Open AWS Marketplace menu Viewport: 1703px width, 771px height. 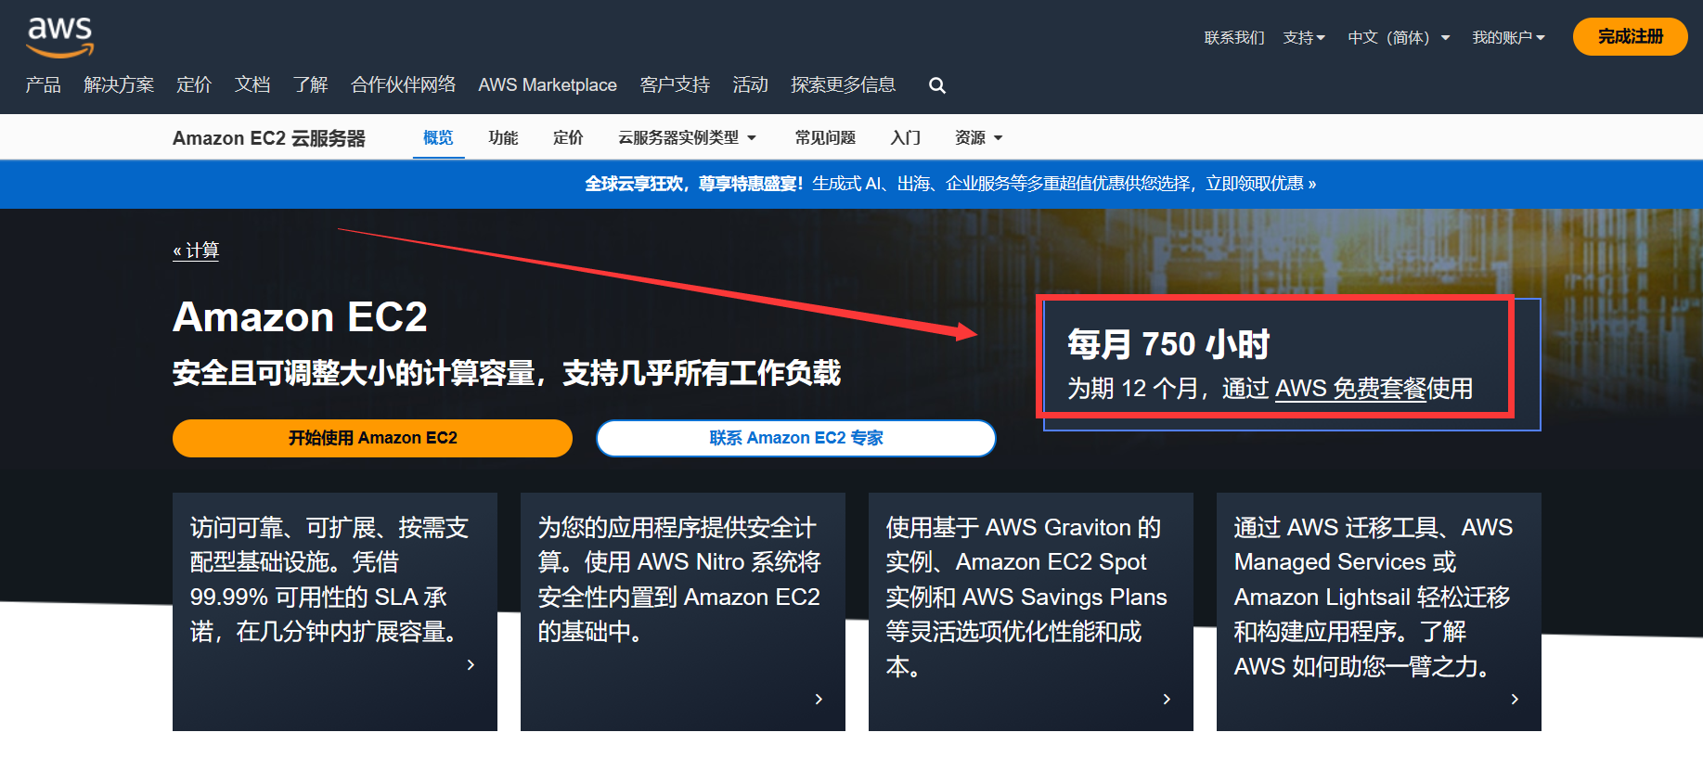pyautogui.click(x=548, y=85)
